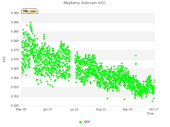Click the 0.390 y-axis value
The height and width of the screenshot is (127, 170).
[15, 22]
